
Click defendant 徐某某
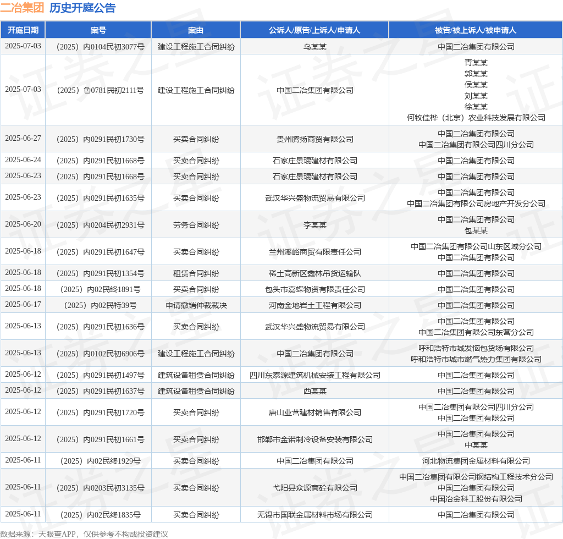click(x=476, y=107)
